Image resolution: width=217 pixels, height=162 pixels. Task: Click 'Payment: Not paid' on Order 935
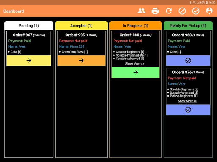click(73, 41)
